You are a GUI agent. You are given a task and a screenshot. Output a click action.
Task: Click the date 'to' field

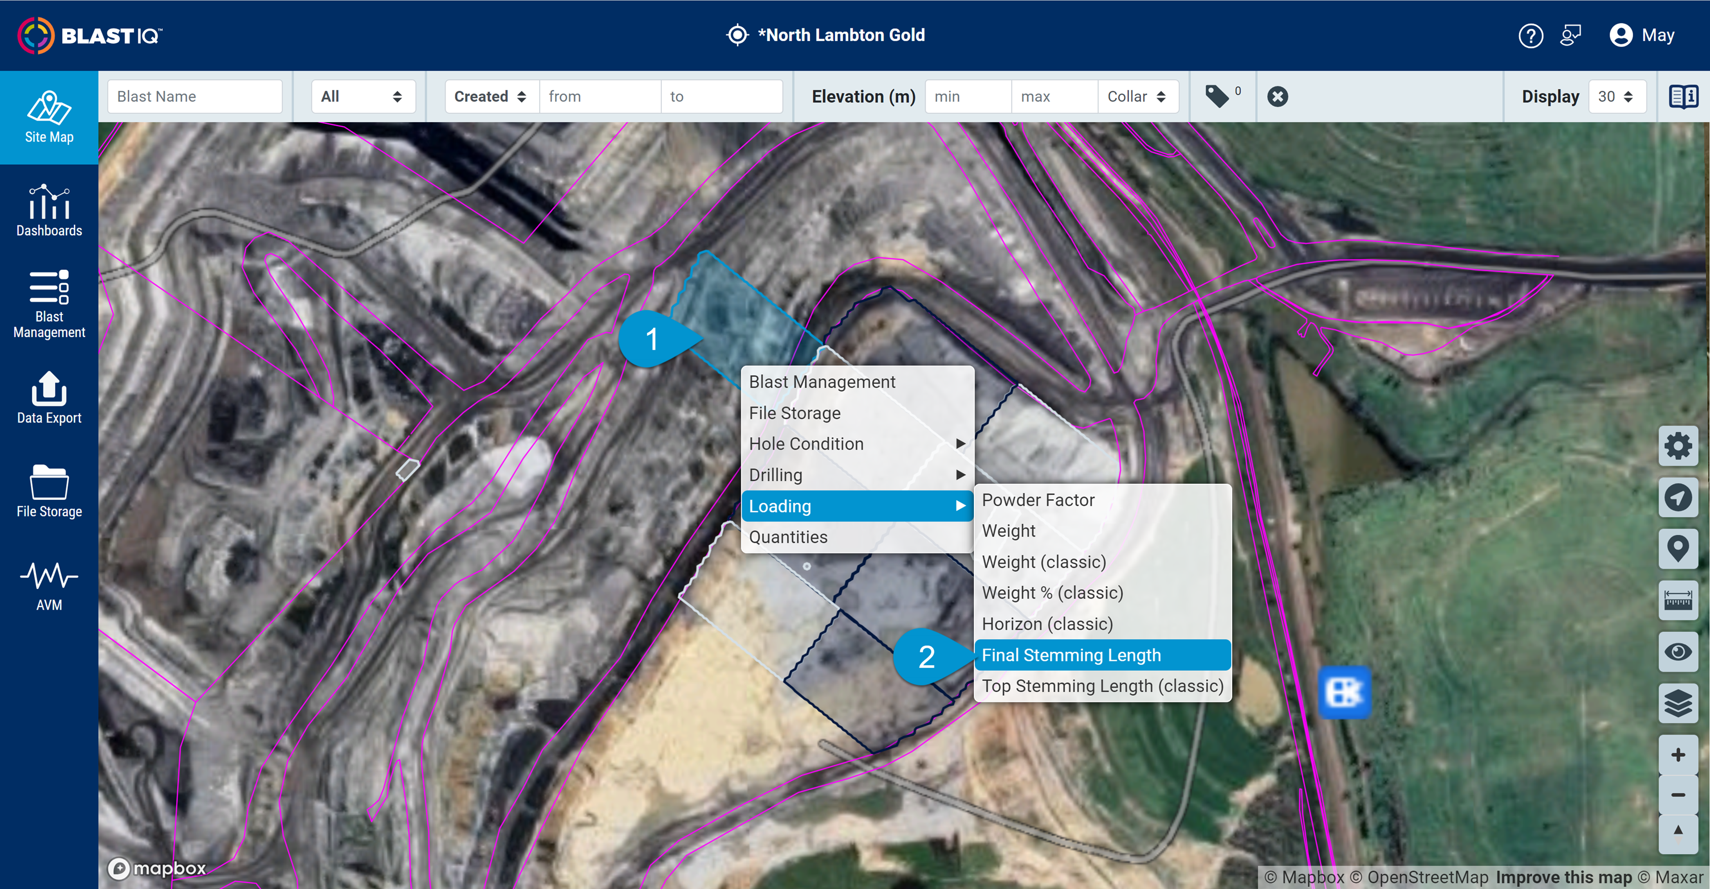721,96
